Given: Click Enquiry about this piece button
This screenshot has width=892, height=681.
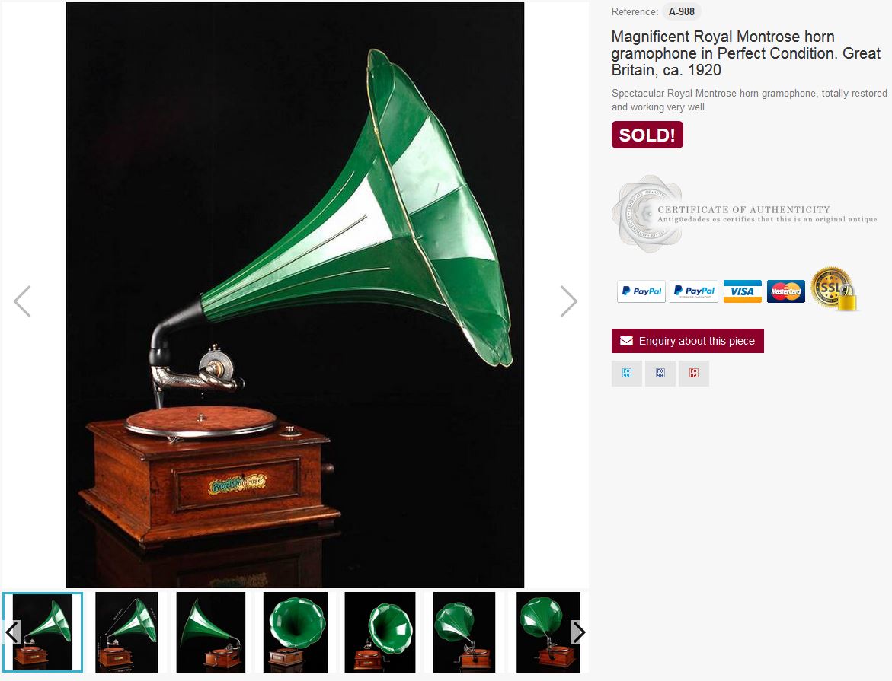Looking at the screenshot, I should coord(687,341).
